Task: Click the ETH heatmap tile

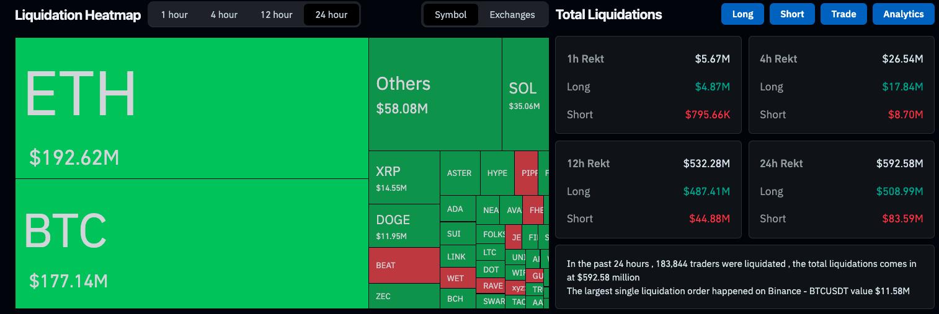Action: [x=192, y=108]
